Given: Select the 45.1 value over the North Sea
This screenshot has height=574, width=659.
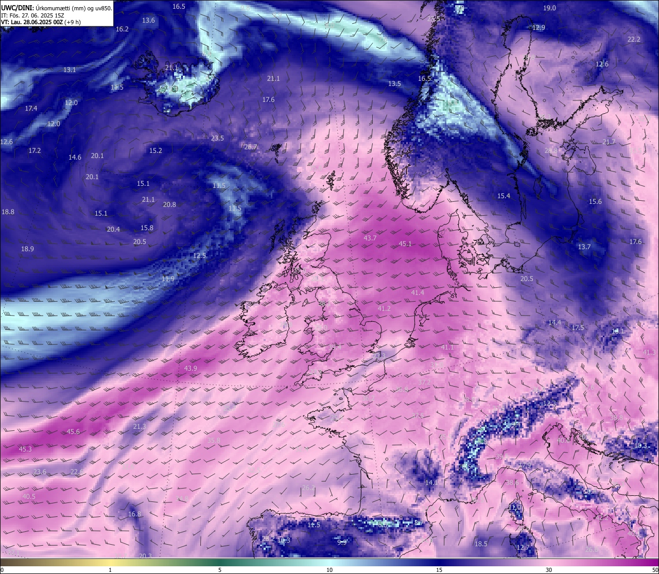Looking at the screenshot, I should (405, 244).
